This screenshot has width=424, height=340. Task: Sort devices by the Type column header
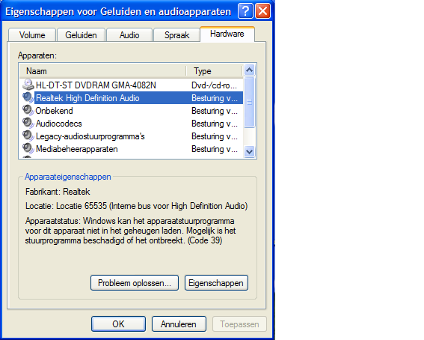pyautogui.click(x=215, y=71)
